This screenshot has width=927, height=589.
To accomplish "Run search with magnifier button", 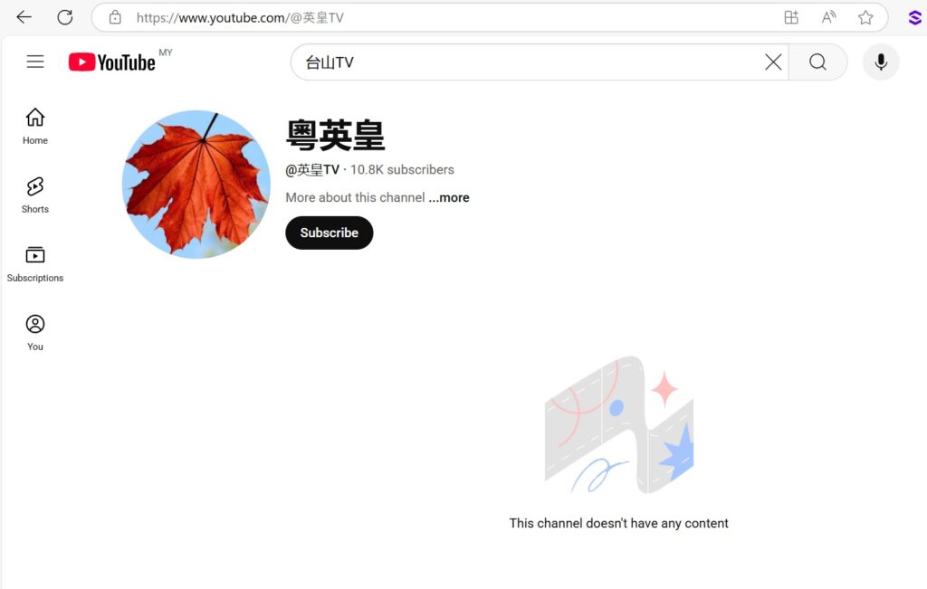I will point(817,62).
